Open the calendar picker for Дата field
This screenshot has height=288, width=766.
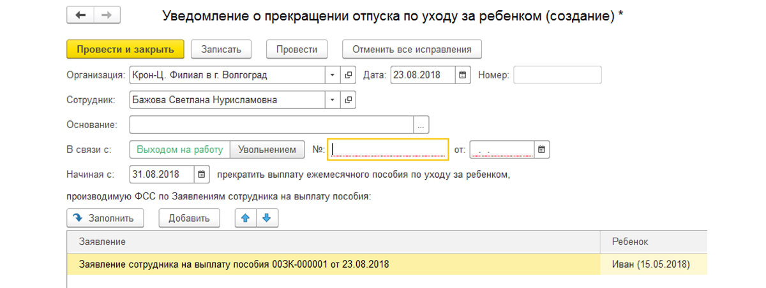(x=464, y=75)
